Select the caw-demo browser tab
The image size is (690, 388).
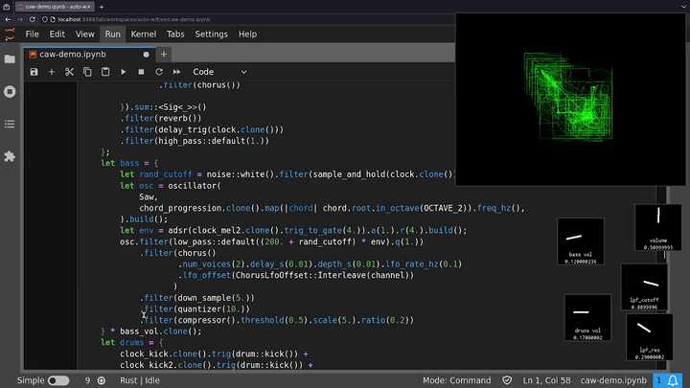coord(54,7)
